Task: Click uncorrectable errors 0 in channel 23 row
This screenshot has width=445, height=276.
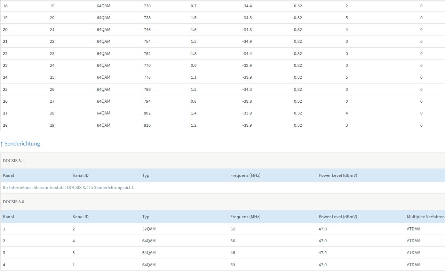Action: (x=421, y=65)
